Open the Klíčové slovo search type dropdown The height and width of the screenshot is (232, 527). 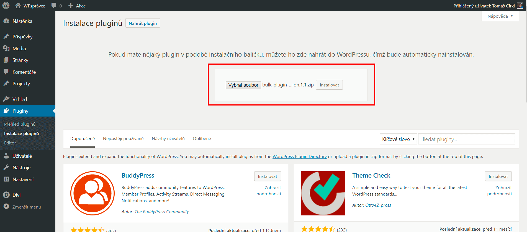coord(398,139)
